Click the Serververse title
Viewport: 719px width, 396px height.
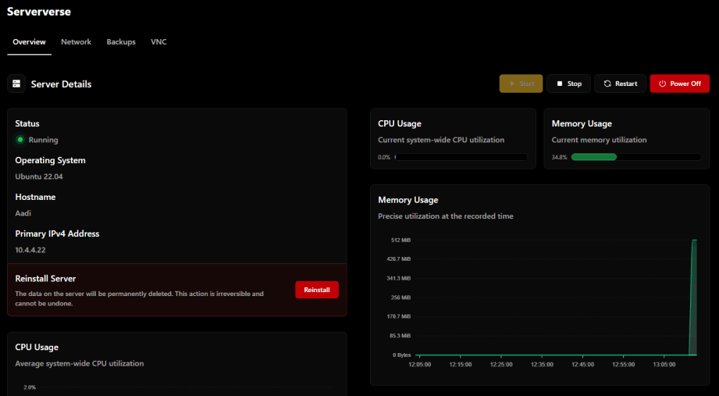click(39, 12)
